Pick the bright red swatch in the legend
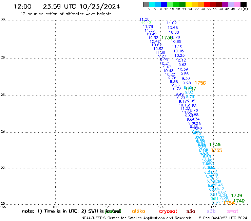251x221 pixels. tap(207, 4)
